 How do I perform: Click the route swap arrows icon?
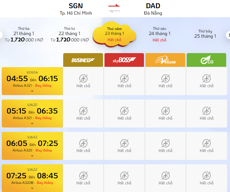coord(114,8)
